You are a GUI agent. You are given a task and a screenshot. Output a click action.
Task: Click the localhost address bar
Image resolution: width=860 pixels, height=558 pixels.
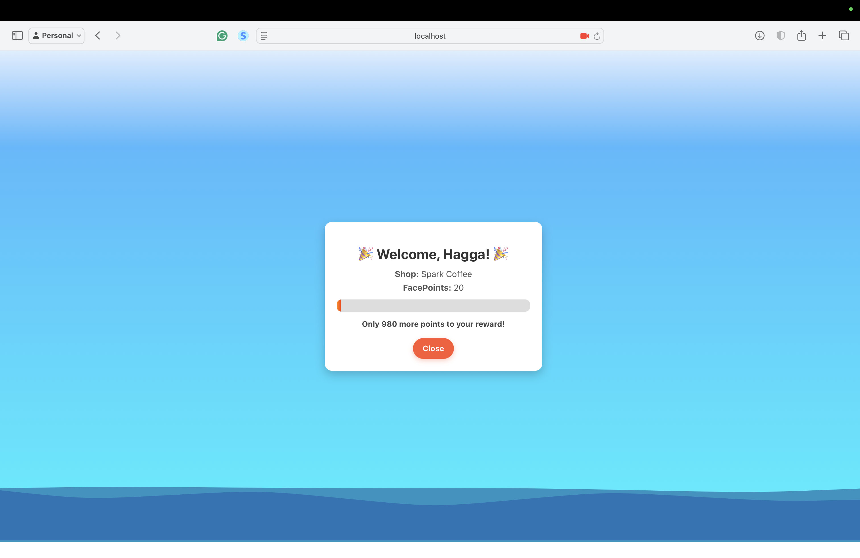coord(429,36)
